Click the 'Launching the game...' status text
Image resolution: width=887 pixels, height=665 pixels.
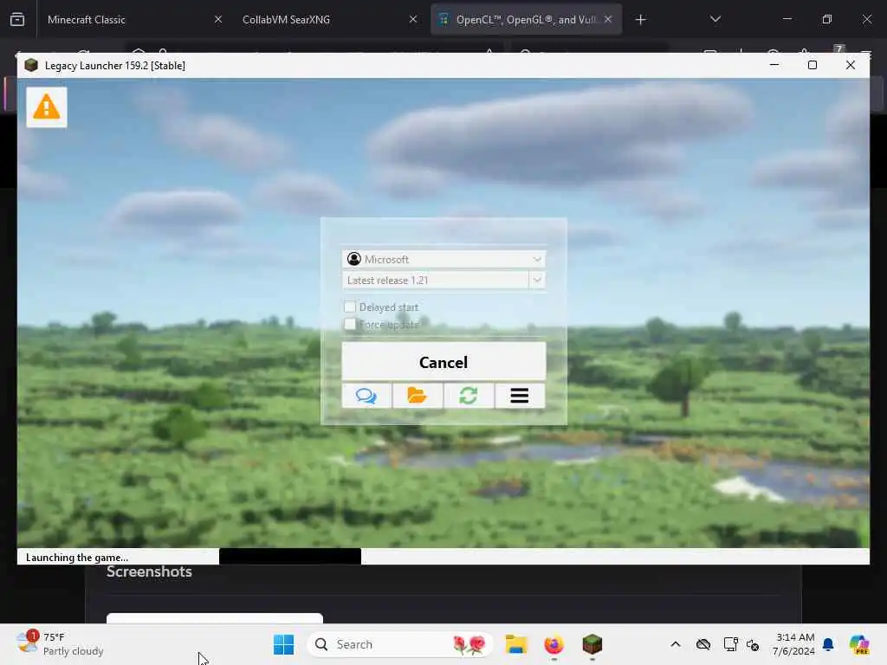pyautogui.click(x=77, y=557)
